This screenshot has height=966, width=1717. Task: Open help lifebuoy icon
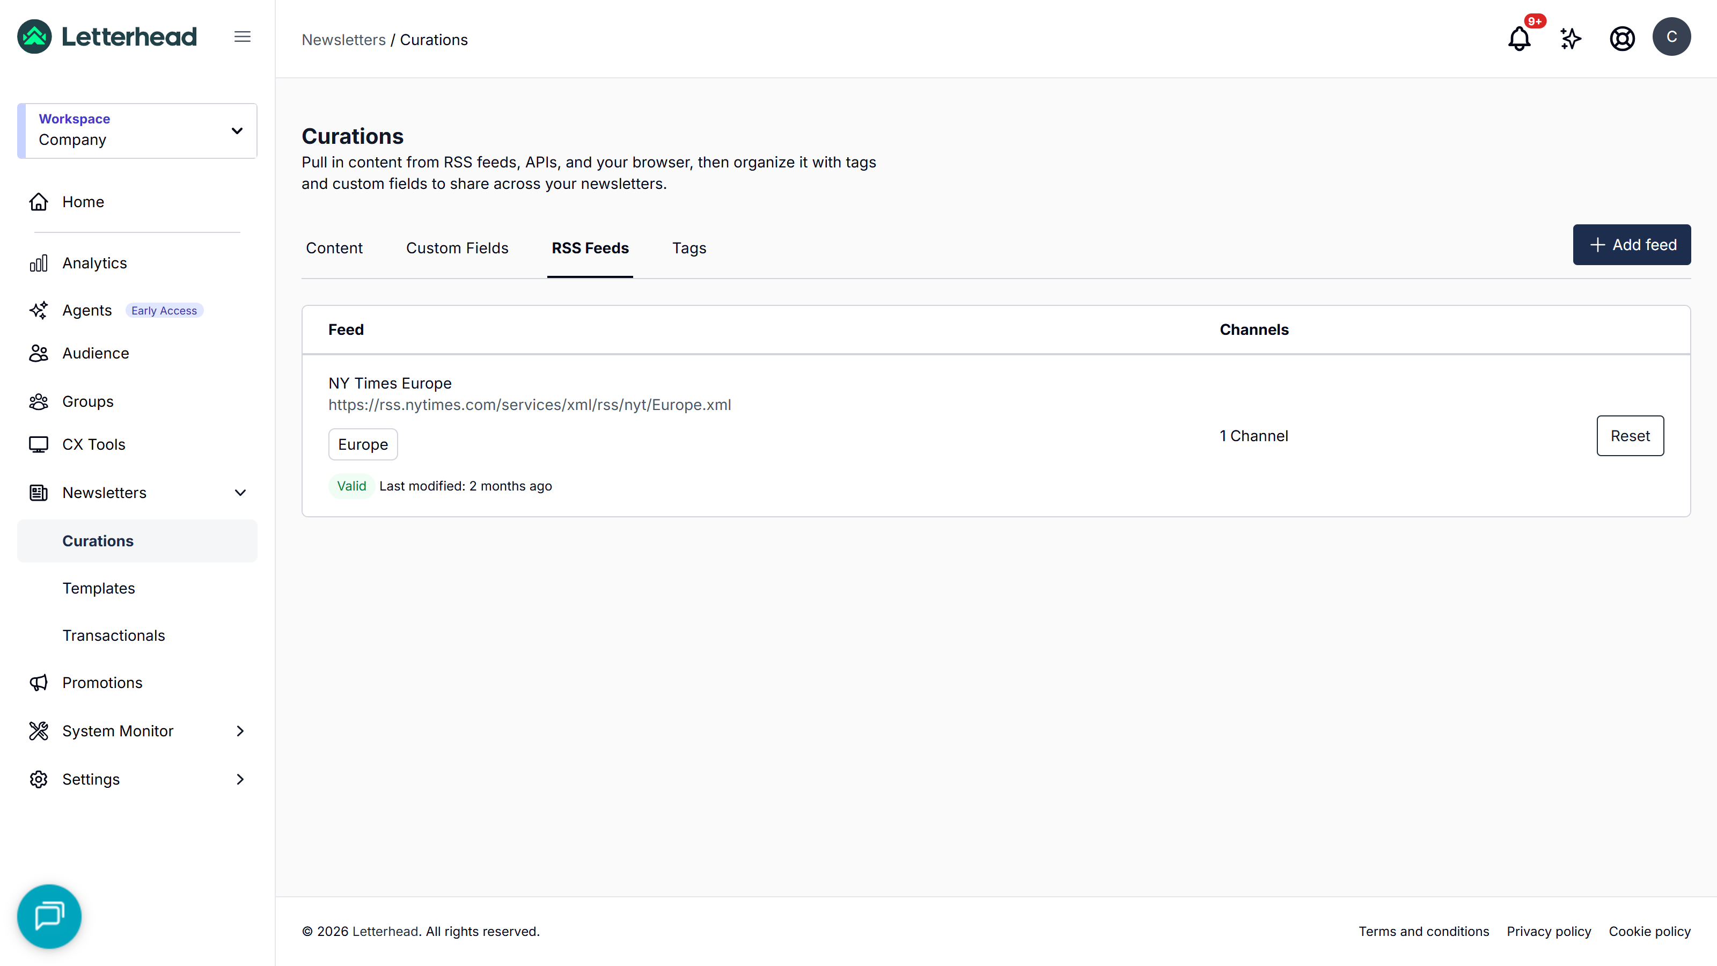[x=1621, y=38]
